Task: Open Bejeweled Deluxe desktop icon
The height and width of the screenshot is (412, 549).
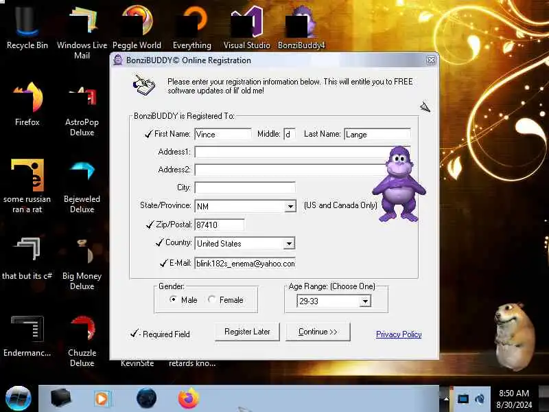Action: click(x=82, y=186)
